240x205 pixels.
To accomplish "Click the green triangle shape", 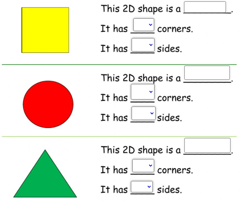I will pyautogui.click(x=45, y=174).
